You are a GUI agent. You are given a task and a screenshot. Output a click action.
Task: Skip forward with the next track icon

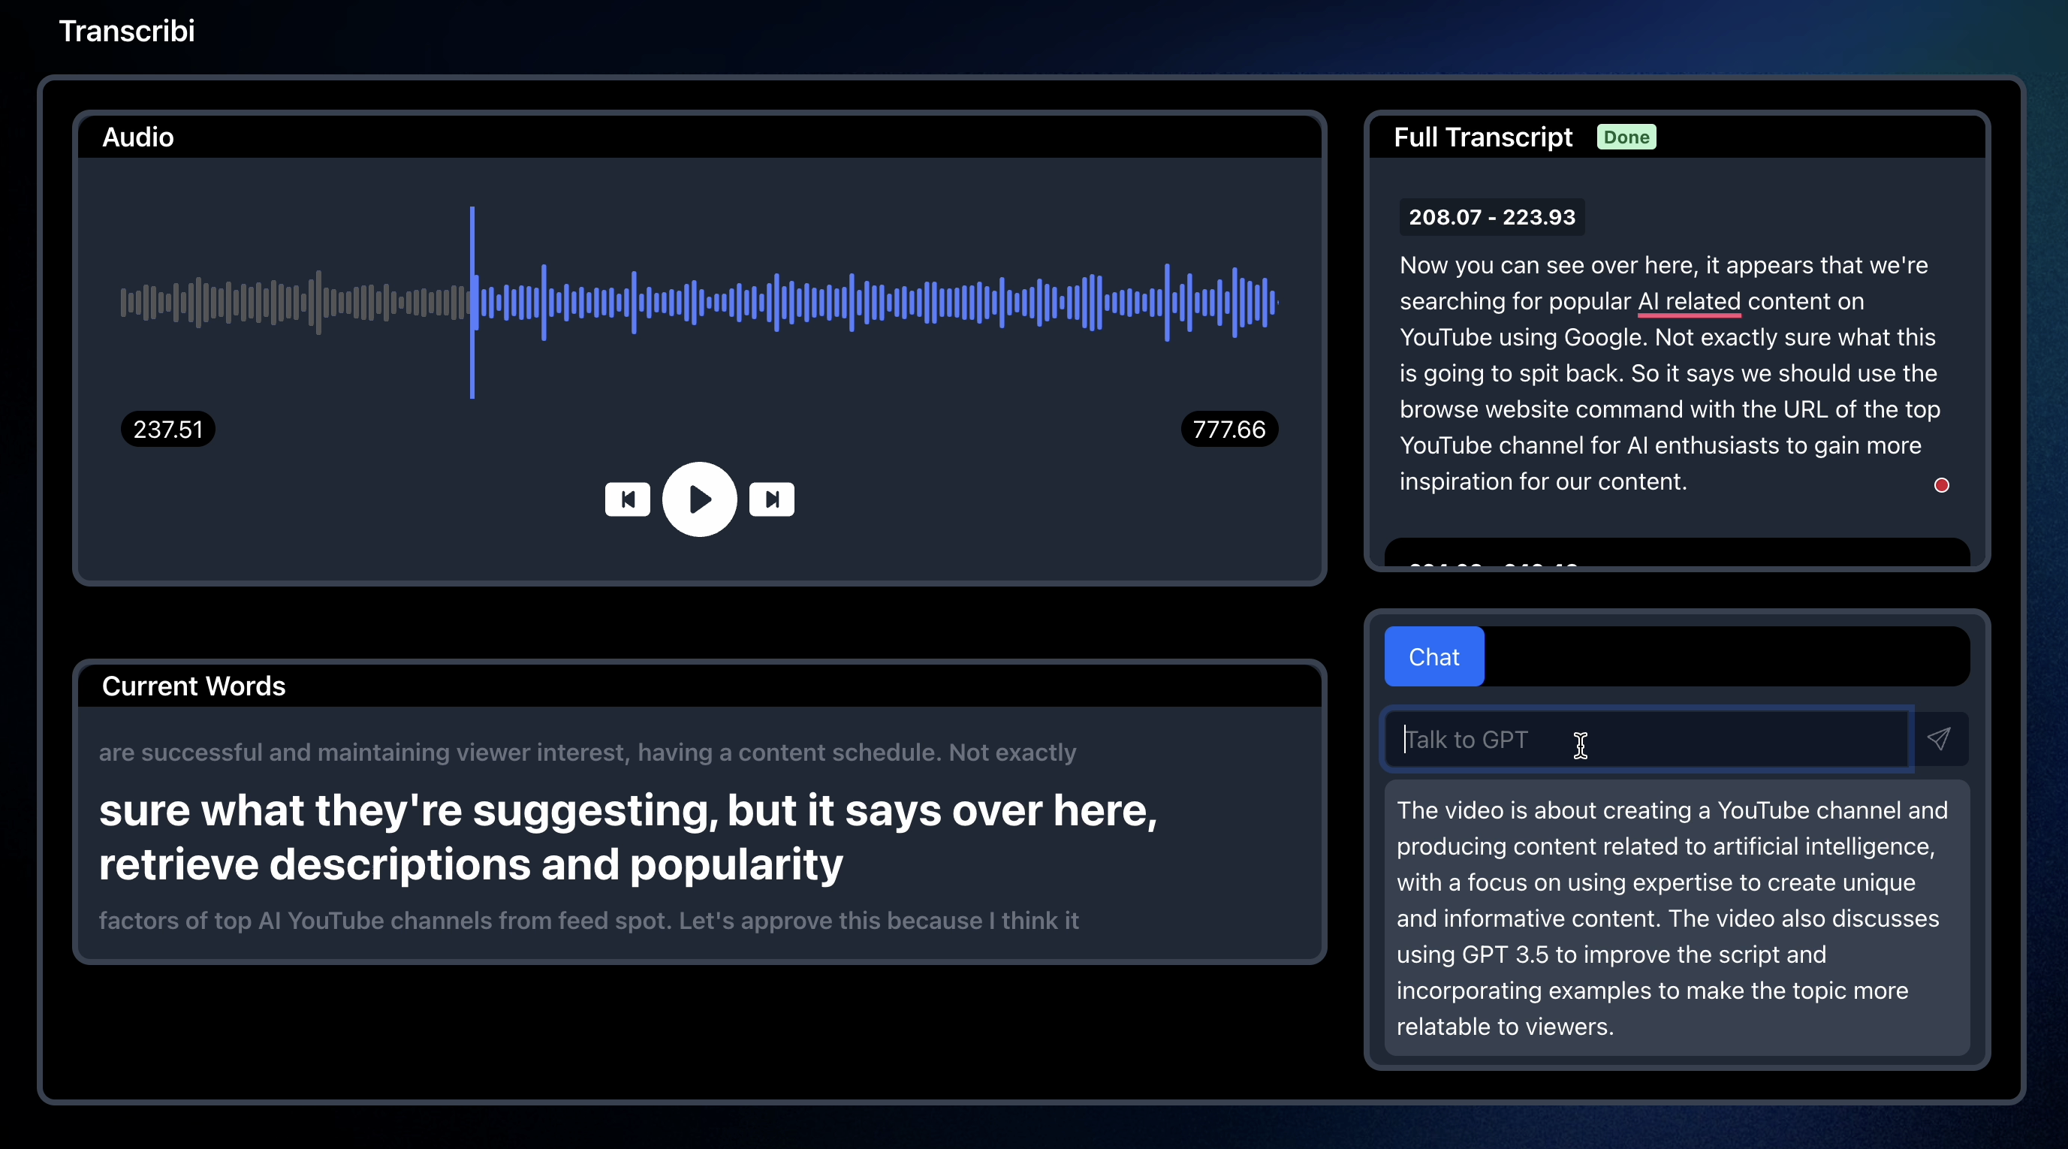[771, 499]
